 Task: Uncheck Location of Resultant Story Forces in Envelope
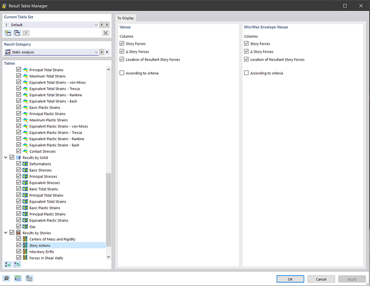[246, 59]
